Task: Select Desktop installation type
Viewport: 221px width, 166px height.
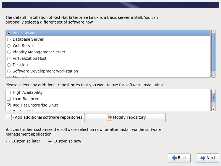Action: coord(9,65)
